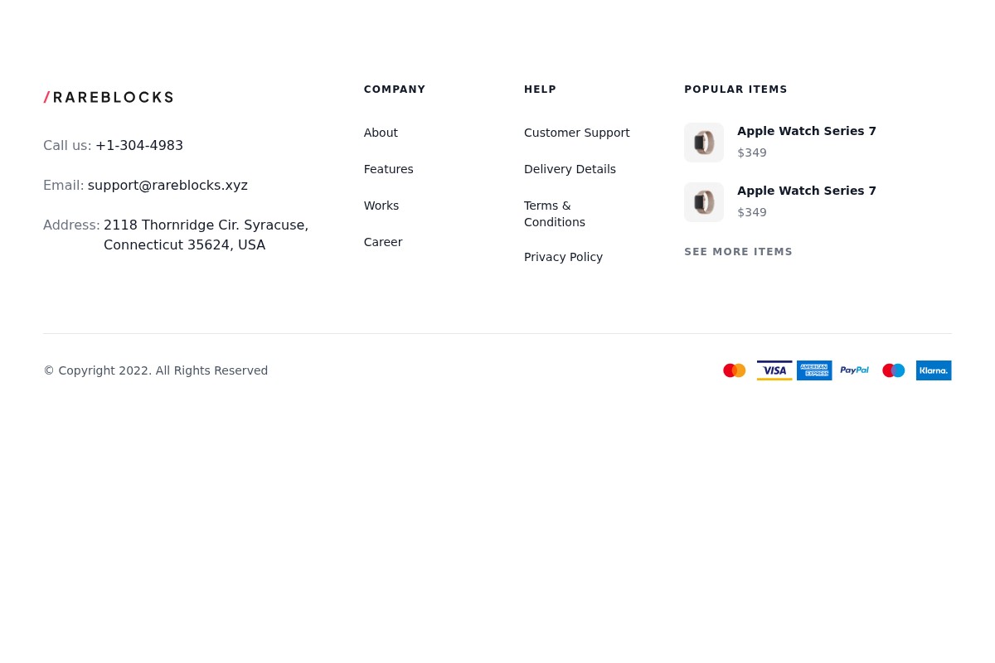This screenshot has width=995, height=663.
Task: Click the support@rareblocks.xyz email link
Action: (167, 185)
